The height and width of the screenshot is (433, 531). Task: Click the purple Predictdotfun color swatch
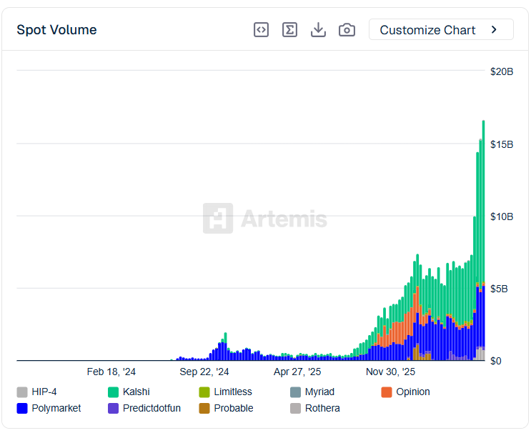coord(113,408)
